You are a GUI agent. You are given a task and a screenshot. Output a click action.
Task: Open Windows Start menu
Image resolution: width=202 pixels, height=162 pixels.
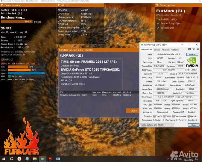tap(4, 159)
